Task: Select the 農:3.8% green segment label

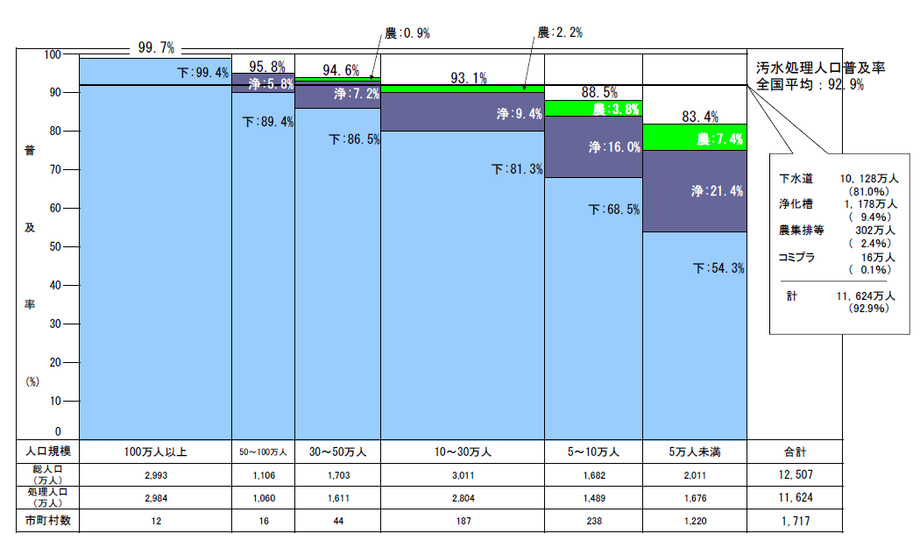Action: pyautogui.click(x=615, y=110)
